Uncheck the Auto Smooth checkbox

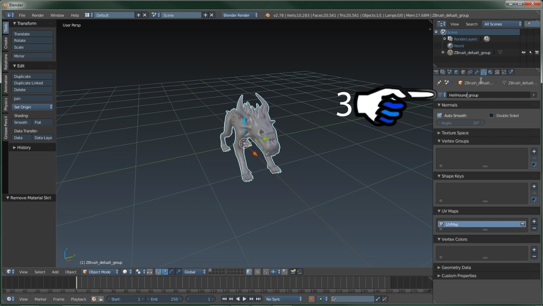(440, 115)
